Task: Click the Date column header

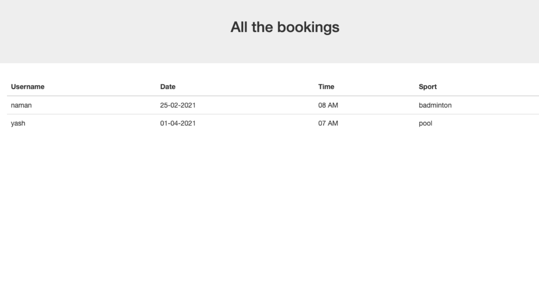Action: tap(168, 87)
